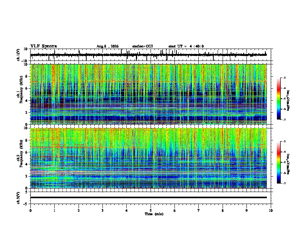Click the time axis tick label "9"

coord(246,211)
